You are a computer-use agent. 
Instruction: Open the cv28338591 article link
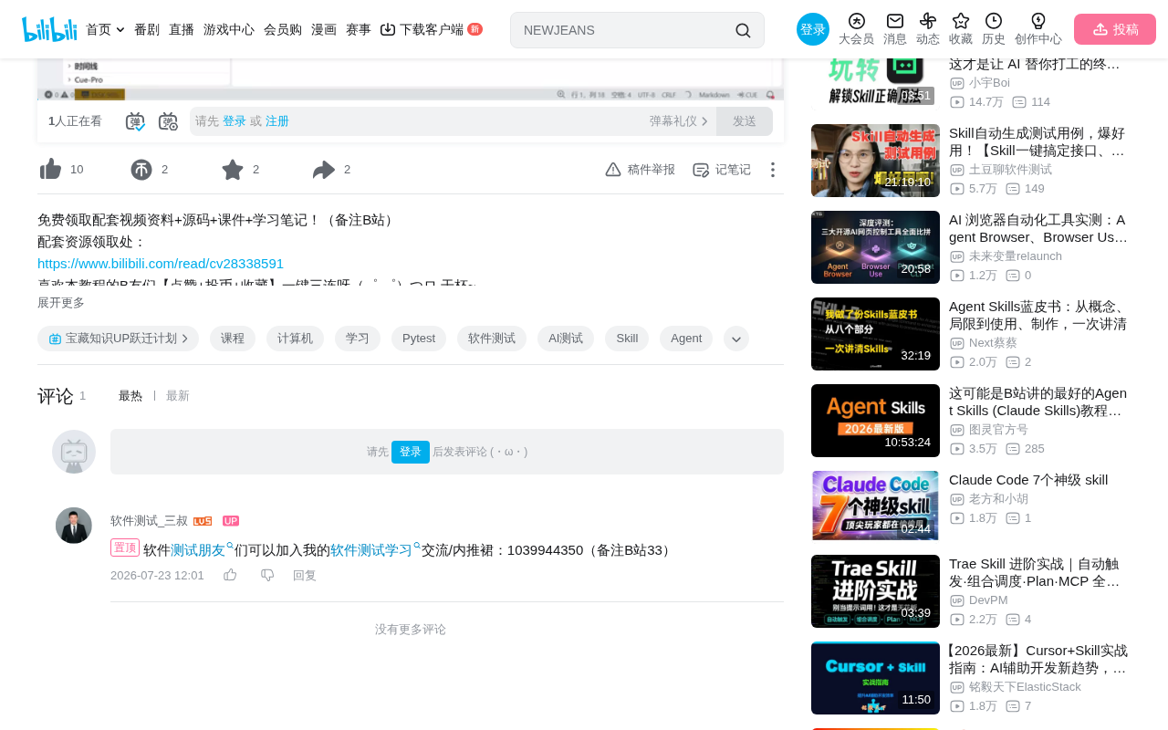click(161, 264)
